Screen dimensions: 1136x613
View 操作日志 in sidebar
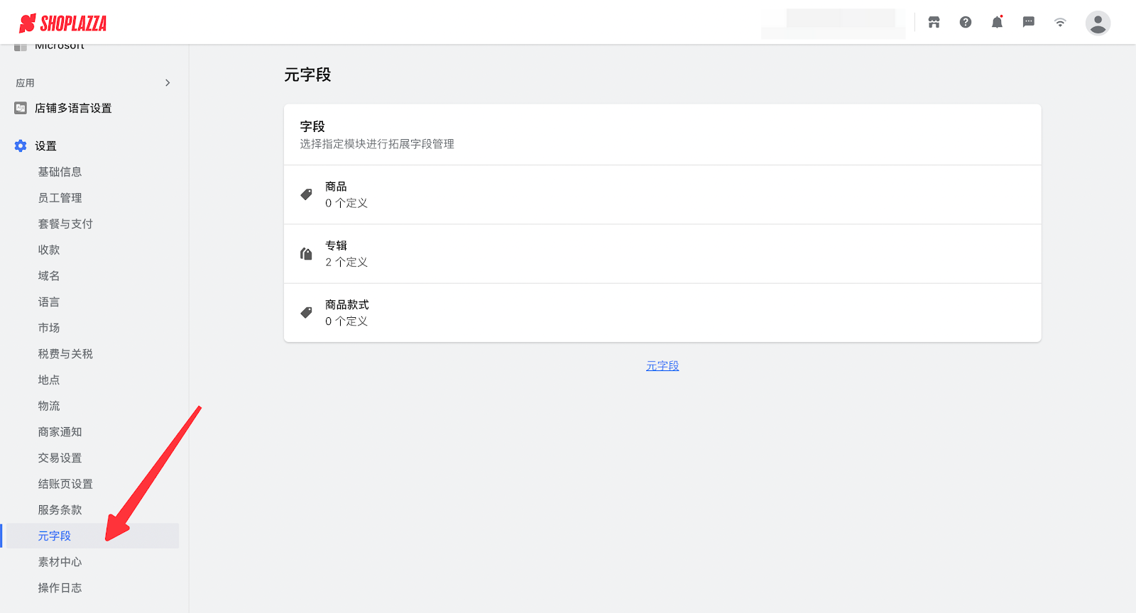tap(60, 588)
